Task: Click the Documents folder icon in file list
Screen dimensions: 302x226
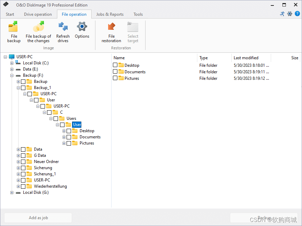Action: click(x=121, y=72)
